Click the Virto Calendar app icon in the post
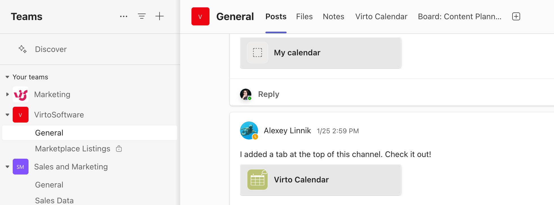The image size is (554, 205). click(x=258, y=180)
